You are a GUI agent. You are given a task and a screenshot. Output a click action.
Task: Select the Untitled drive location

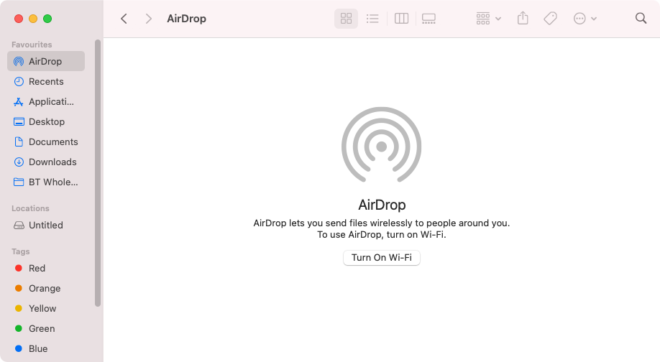point(46,226)
